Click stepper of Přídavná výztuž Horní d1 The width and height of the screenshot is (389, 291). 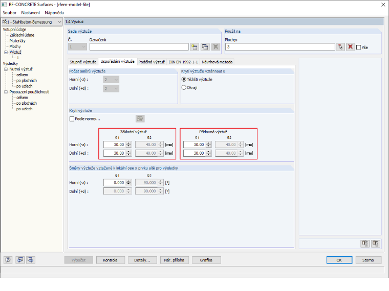(209, 145)
